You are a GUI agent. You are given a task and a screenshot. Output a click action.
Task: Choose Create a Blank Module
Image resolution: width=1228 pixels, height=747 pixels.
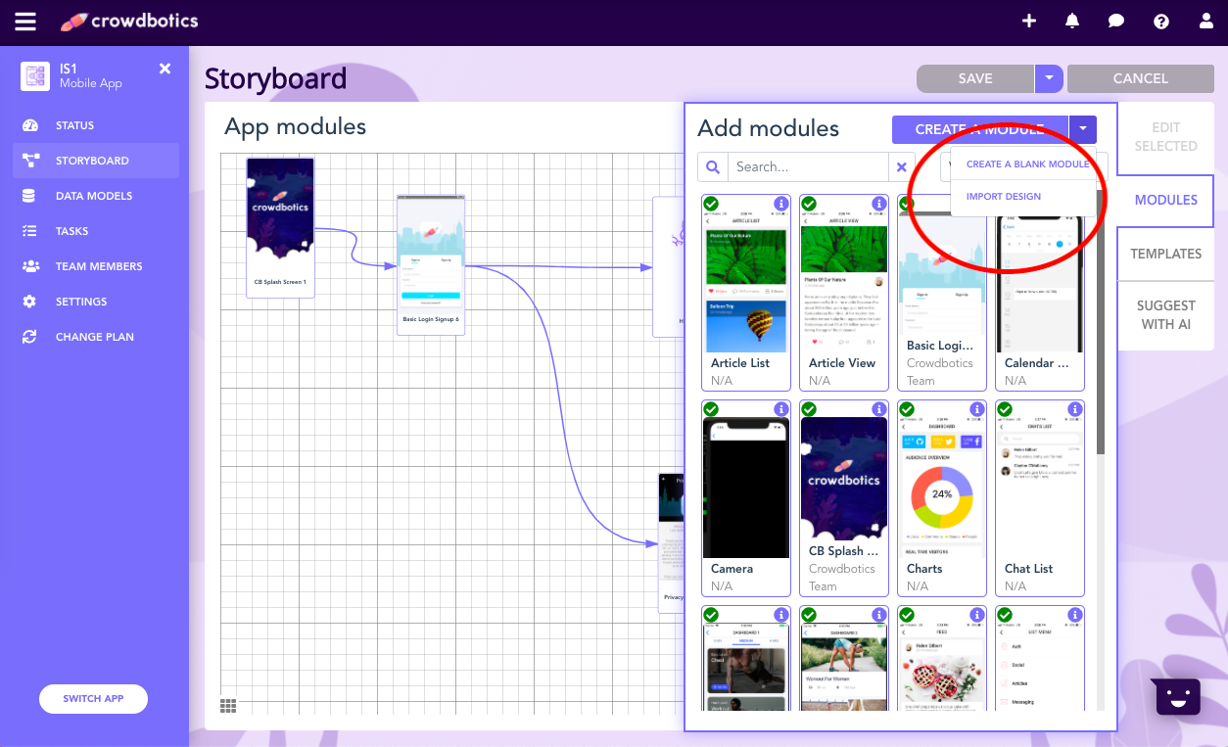click(1027, 164)
